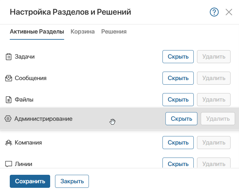Hide the Компания section

tap(178, 143)
